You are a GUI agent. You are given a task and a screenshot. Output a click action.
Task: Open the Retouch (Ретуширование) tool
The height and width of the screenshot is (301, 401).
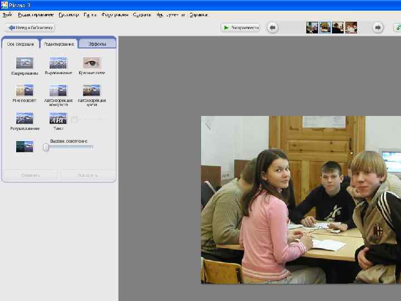coord(25,118)
